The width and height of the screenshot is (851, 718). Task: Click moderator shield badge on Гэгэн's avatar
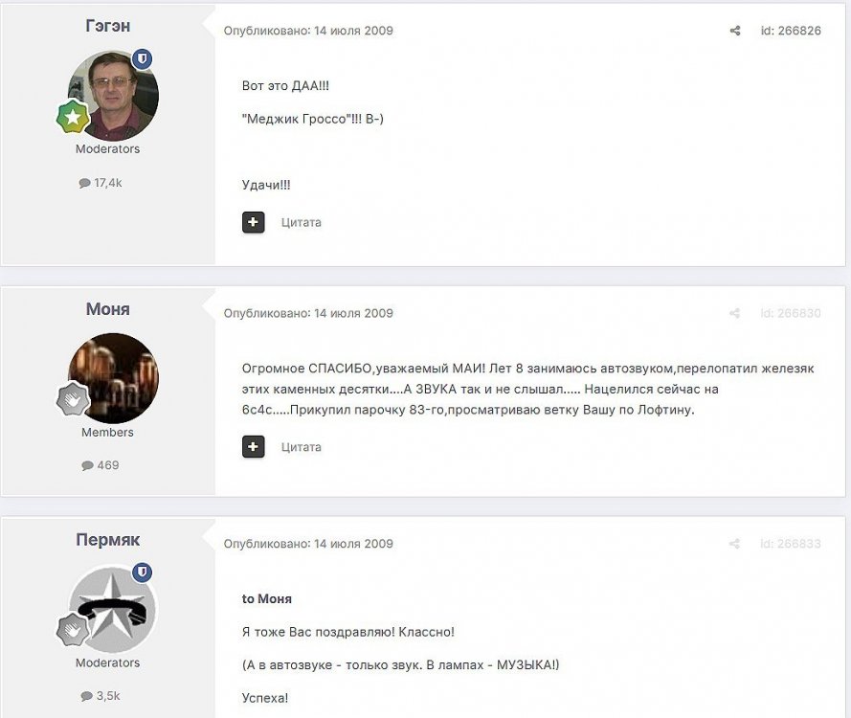pyautogui.click(x=143, y=58)
